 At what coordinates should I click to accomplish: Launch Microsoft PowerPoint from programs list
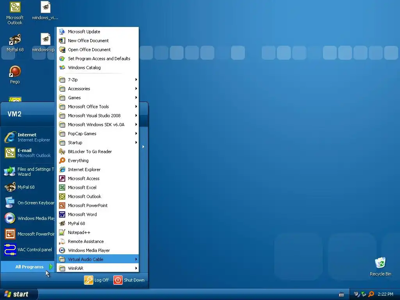97,205
